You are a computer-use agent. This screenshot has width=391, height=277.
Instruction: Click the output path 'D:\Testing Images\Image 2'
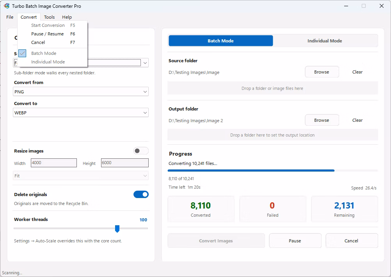tap(196, 121)
